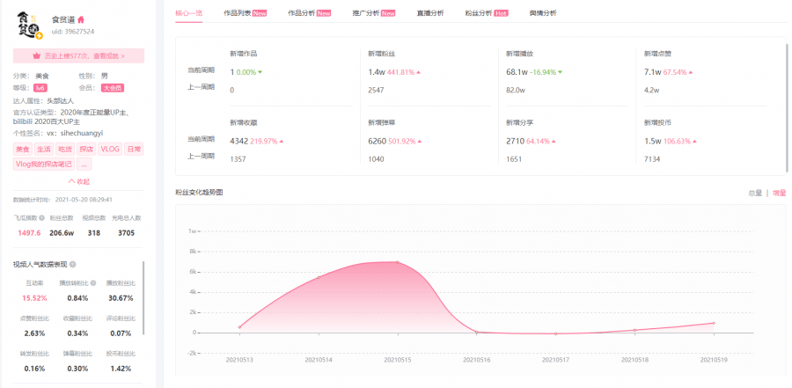
Task: Switch trend chart to 总量
Action: point(754,193)
